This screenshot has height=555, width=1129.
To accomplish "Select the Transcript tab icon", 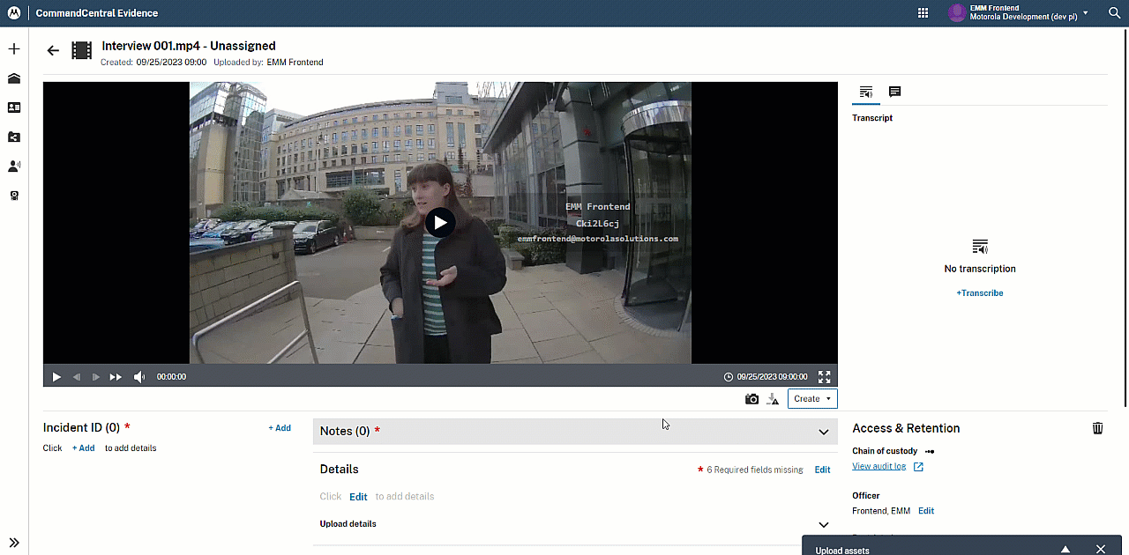I will click(x=866, y=92).
